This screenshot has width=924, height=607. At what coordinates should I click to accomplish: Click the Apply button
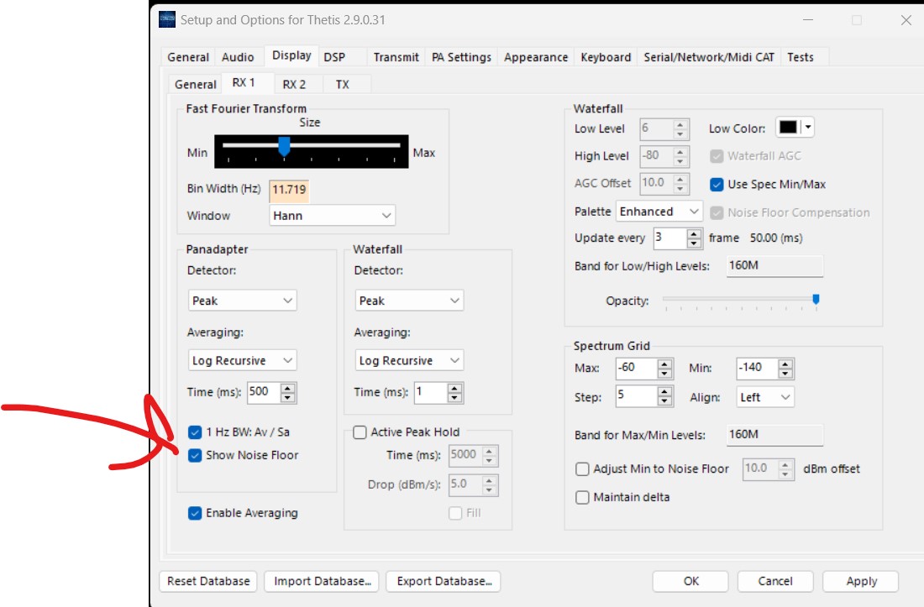(861, 581)
